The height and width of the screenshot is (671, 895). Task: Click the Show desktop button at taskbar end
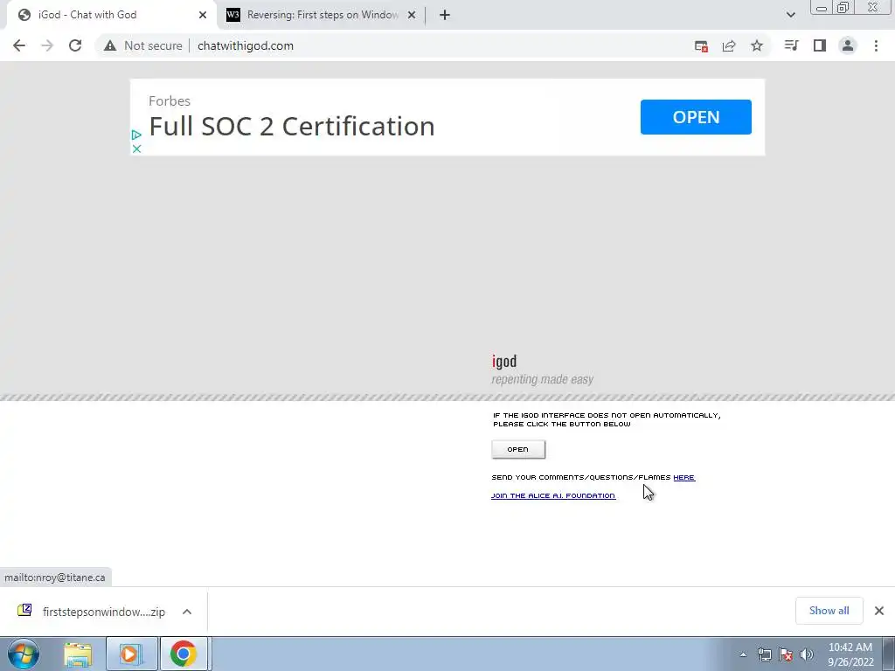[889, 654]
